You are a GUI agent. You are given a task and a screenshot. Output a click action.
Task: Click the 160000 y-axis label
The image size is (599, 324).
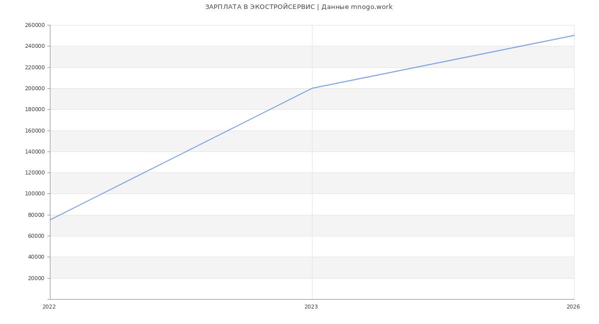point(34,131)
